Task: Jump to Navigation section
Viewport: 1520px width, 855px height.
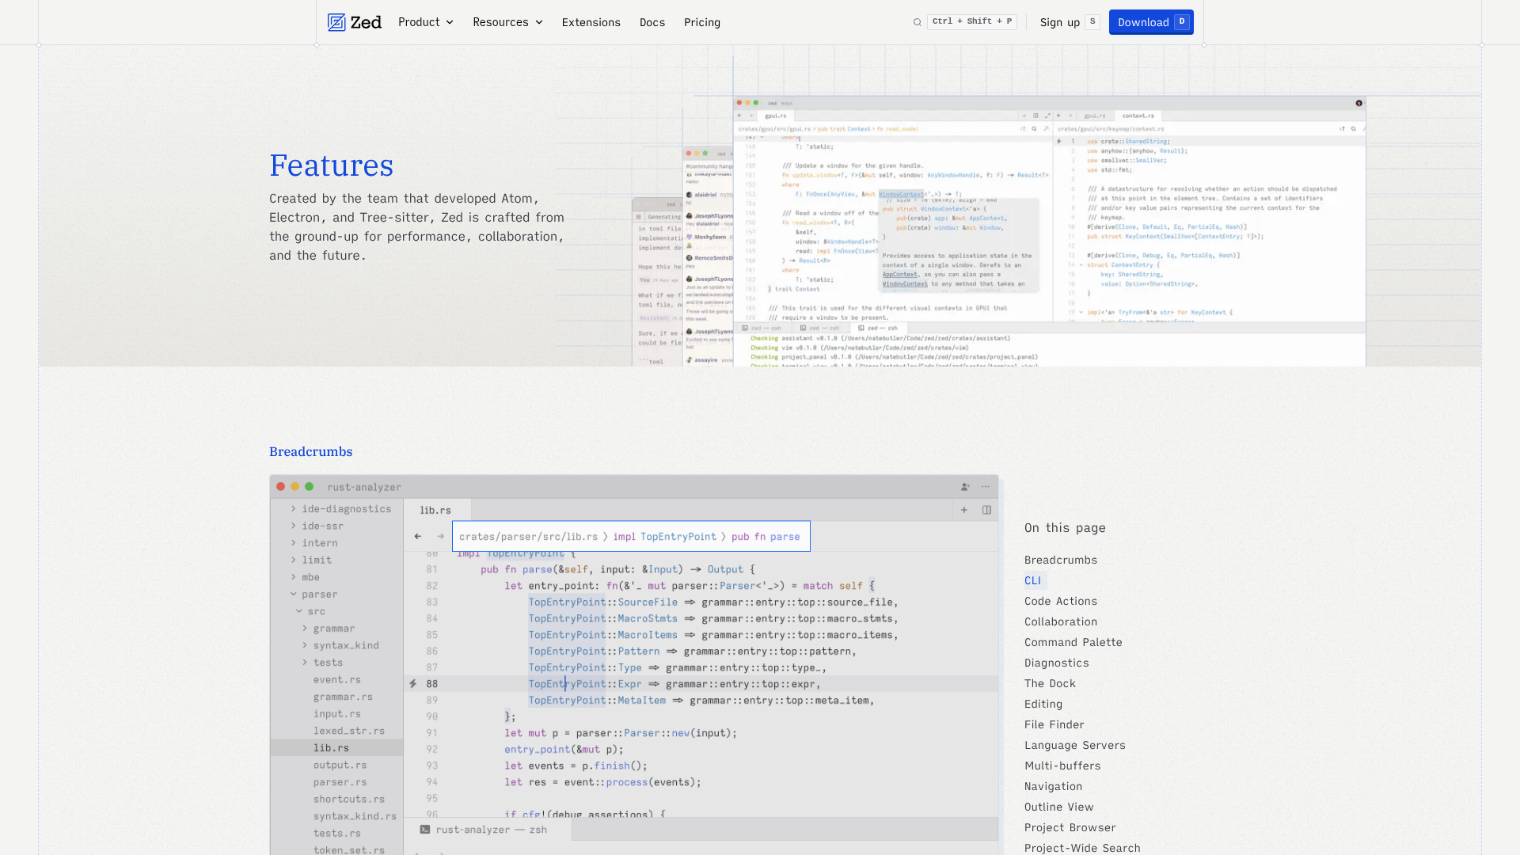Action: pos(1054,786)
